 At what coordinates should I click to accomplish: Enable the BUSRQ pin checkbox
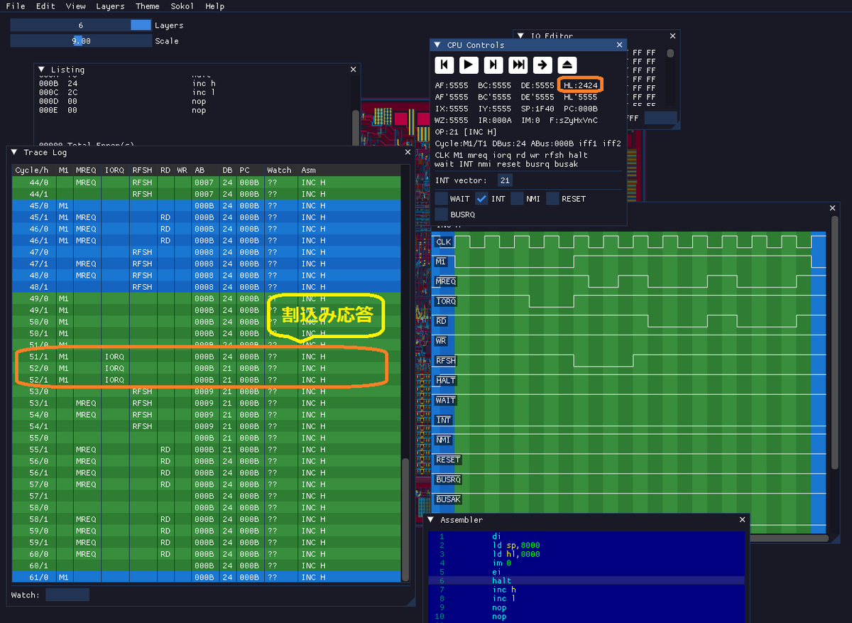click(442, 214)
